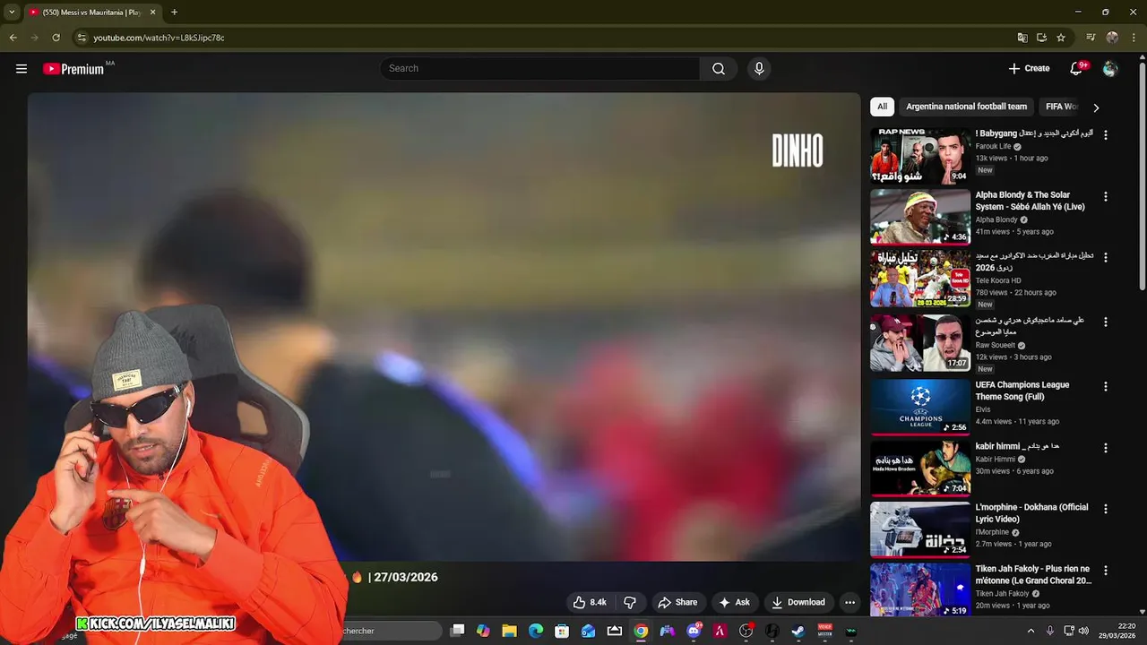Screen dimensions: 1147x645
Task: Open Task View in taskbar
Action: click(x=457, y=631)
